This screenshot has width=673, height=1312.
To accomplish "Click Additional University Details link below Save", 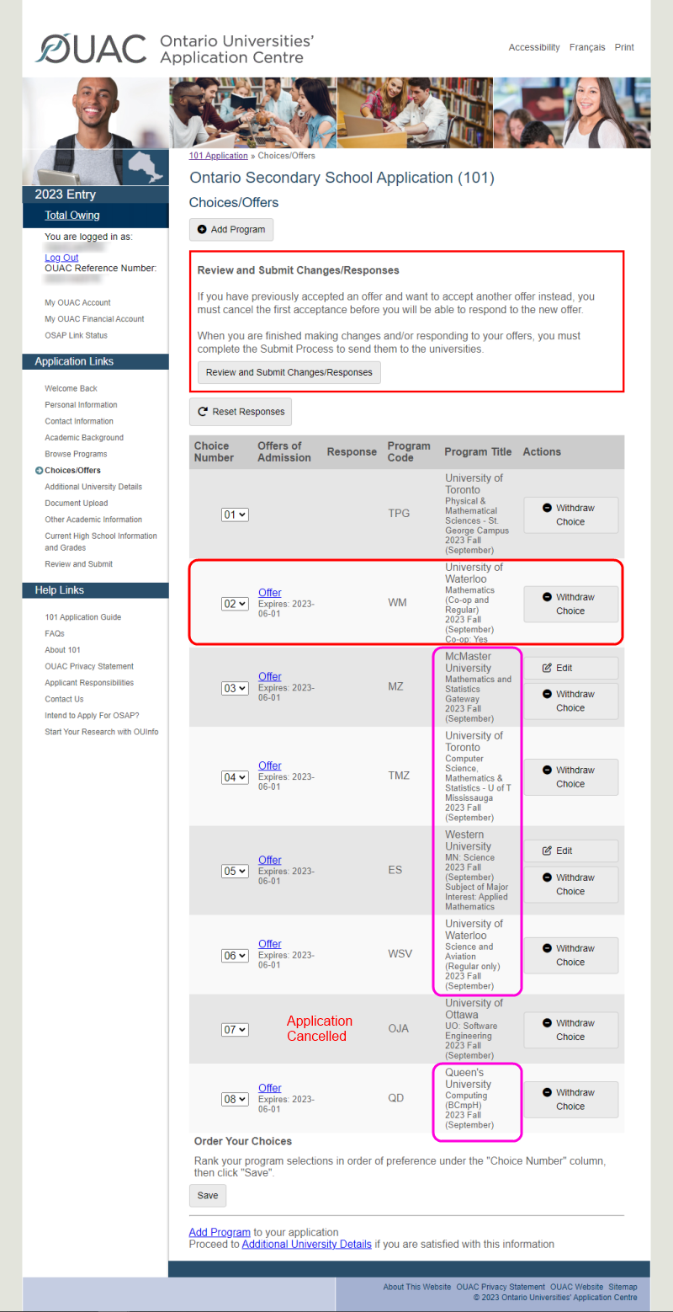I will [307, 1244].
